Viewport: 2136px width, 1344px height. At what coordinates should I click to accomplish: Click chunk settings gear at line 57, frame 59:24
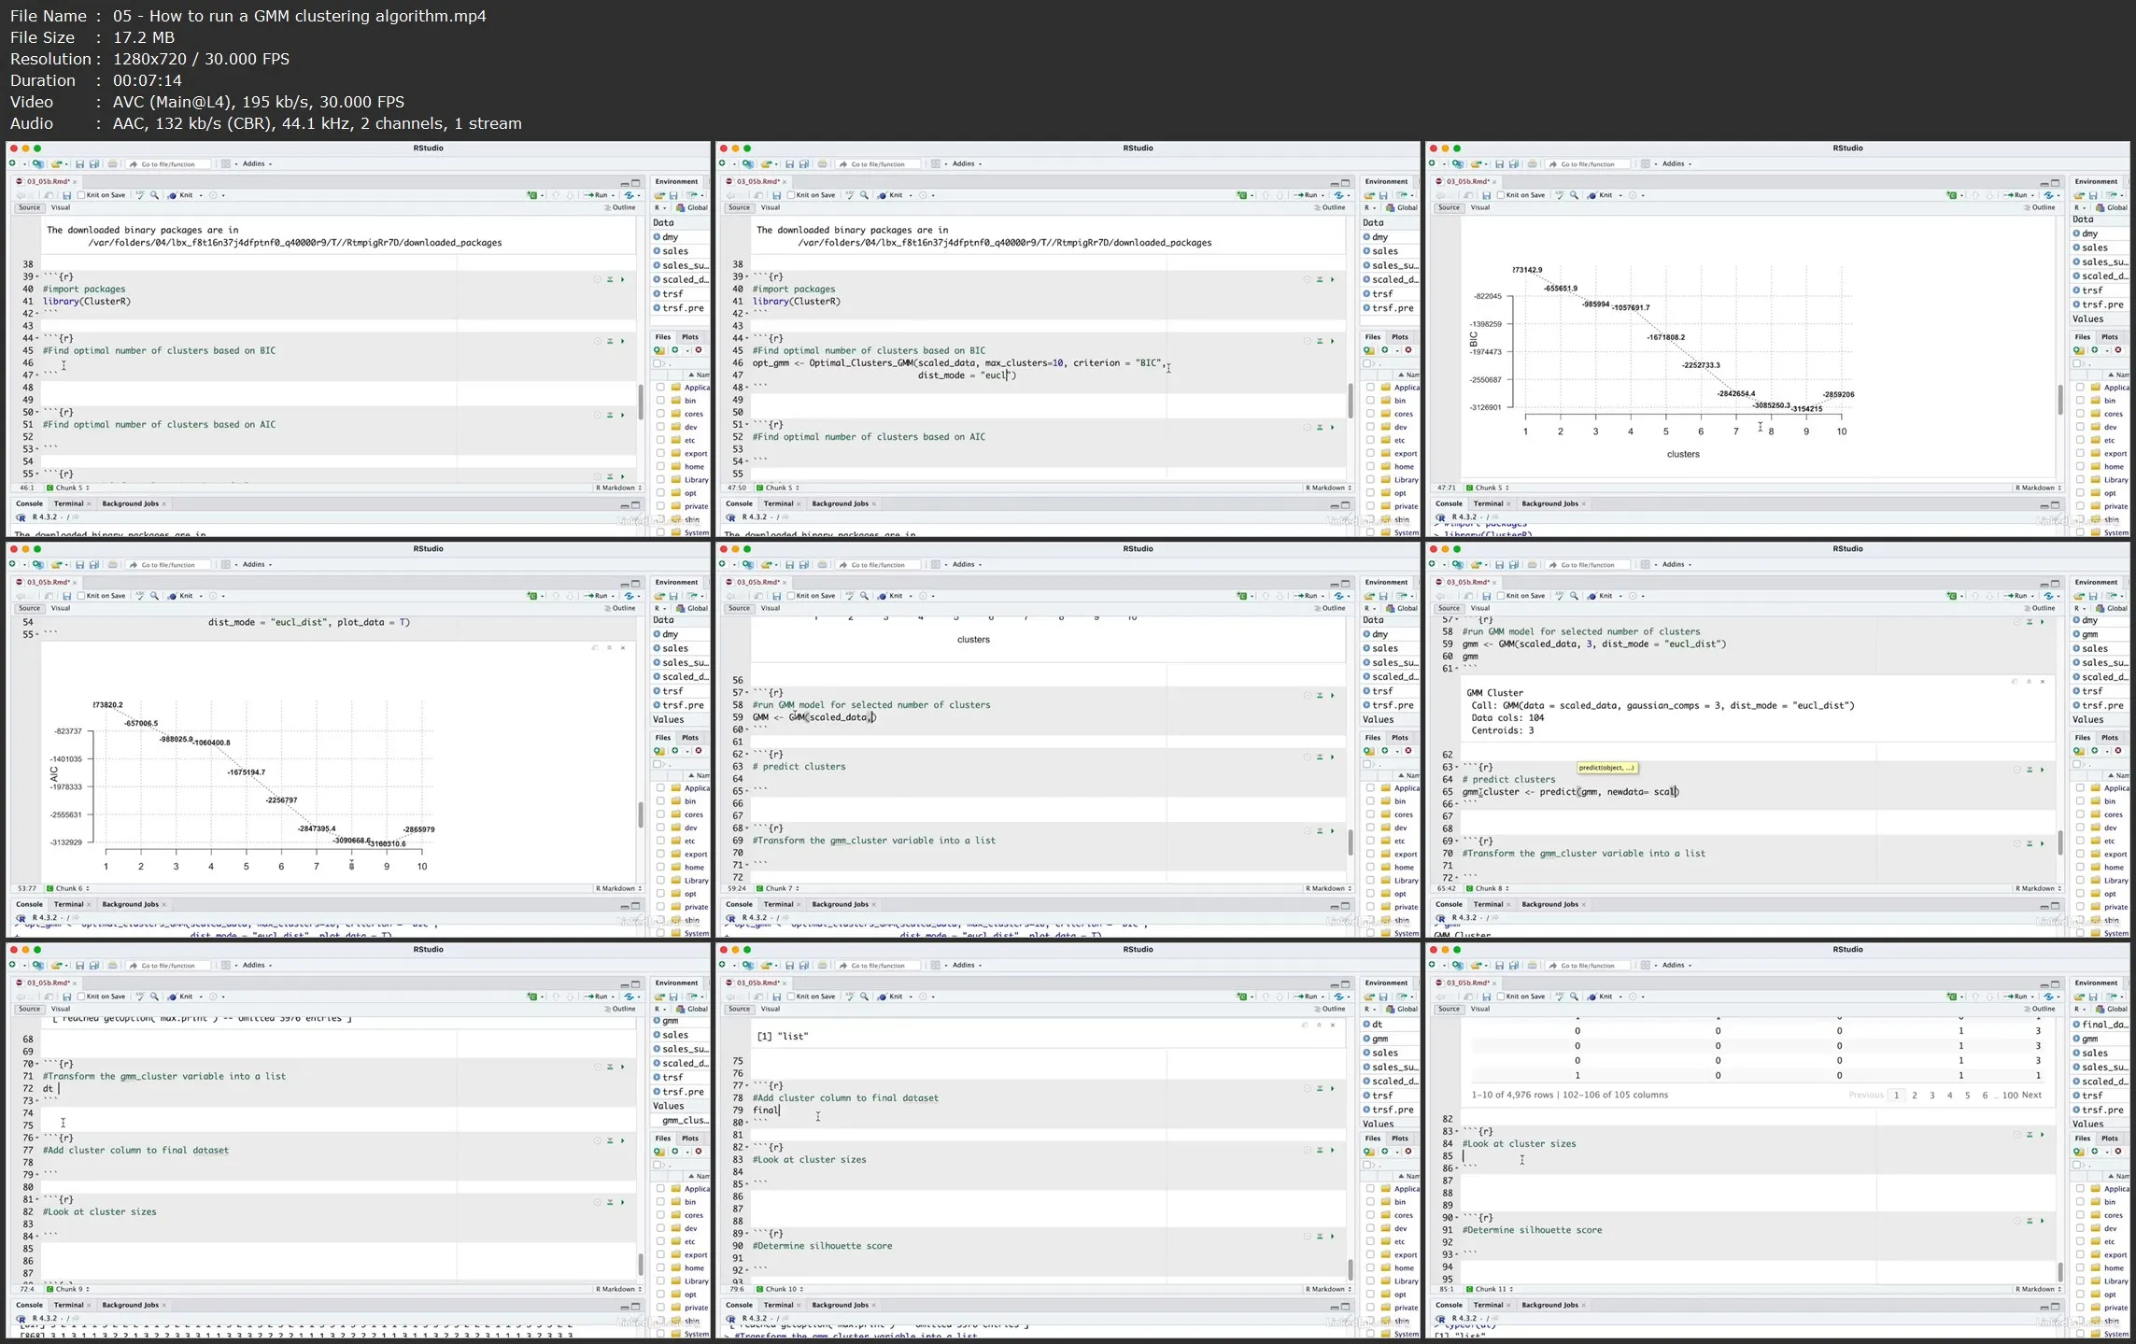[x=1307, y=696]
